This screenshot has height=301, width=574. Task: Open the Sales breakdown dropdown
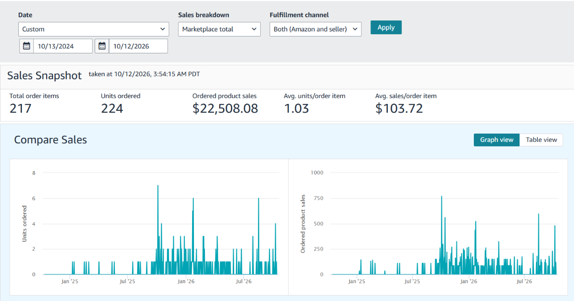coord(220,29)
